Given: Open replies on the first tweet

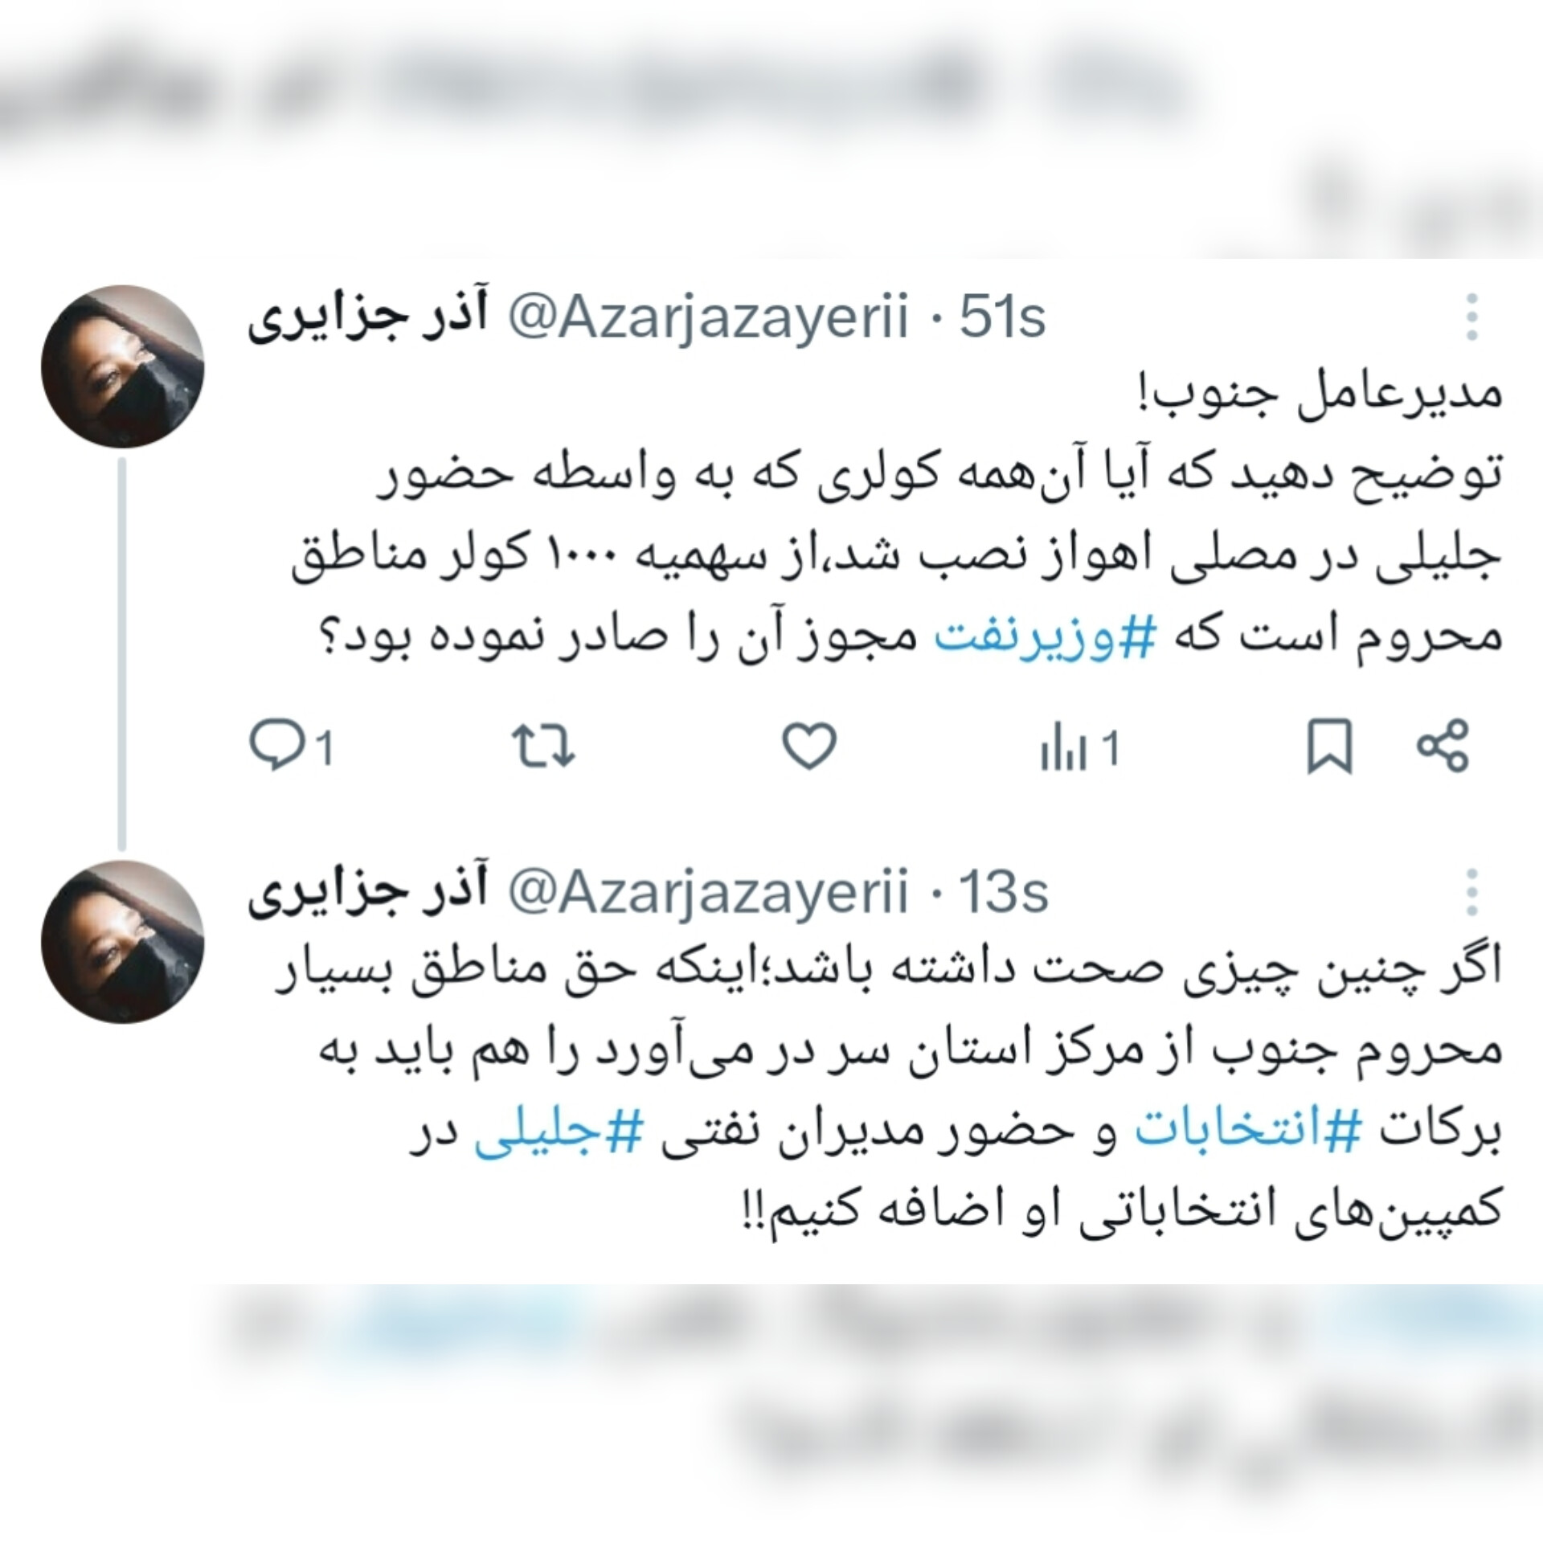Looking at the screenshot, I should (291, 747).
